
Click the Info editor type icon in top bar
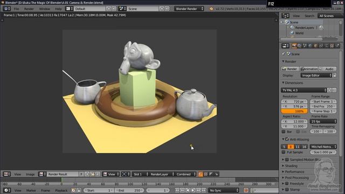[6, 9]
